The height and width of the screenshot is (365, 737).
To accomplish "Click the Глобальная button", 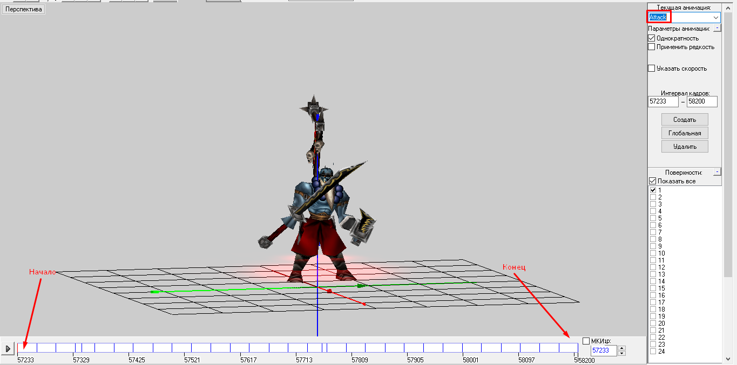I will click(x=685, y=133).
